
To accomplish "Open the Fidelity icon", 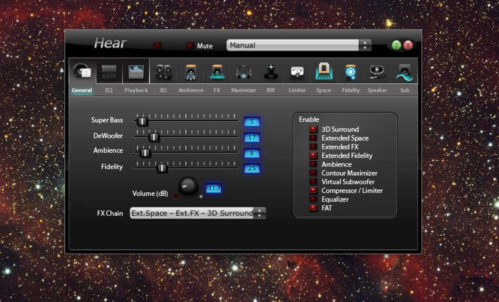I will [x=350, y=72].
